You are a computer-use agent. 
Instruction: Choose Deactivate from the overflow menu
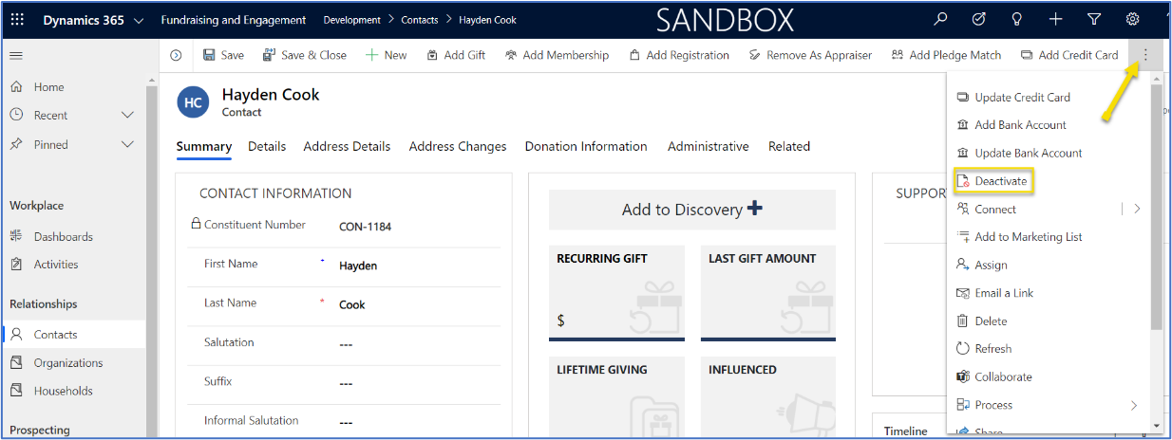coord(993,181)
